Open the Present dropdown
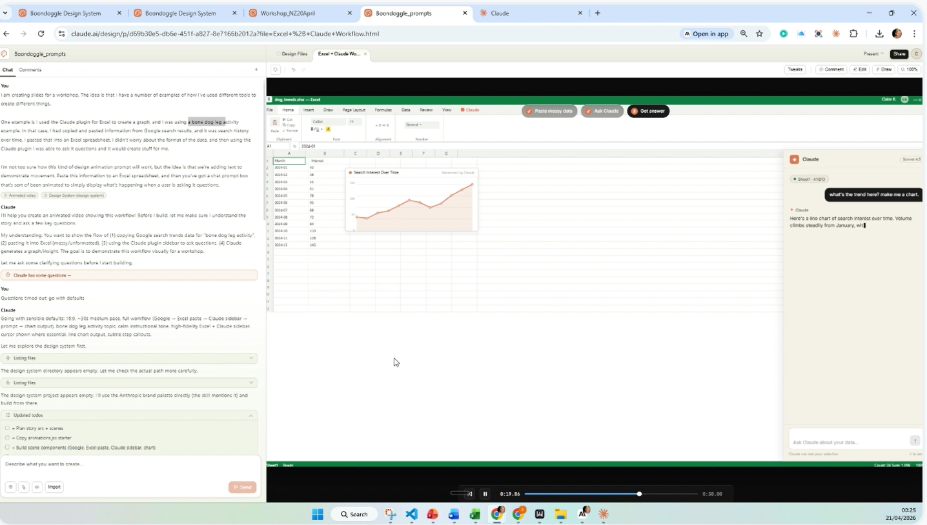 tap(873, 54)
